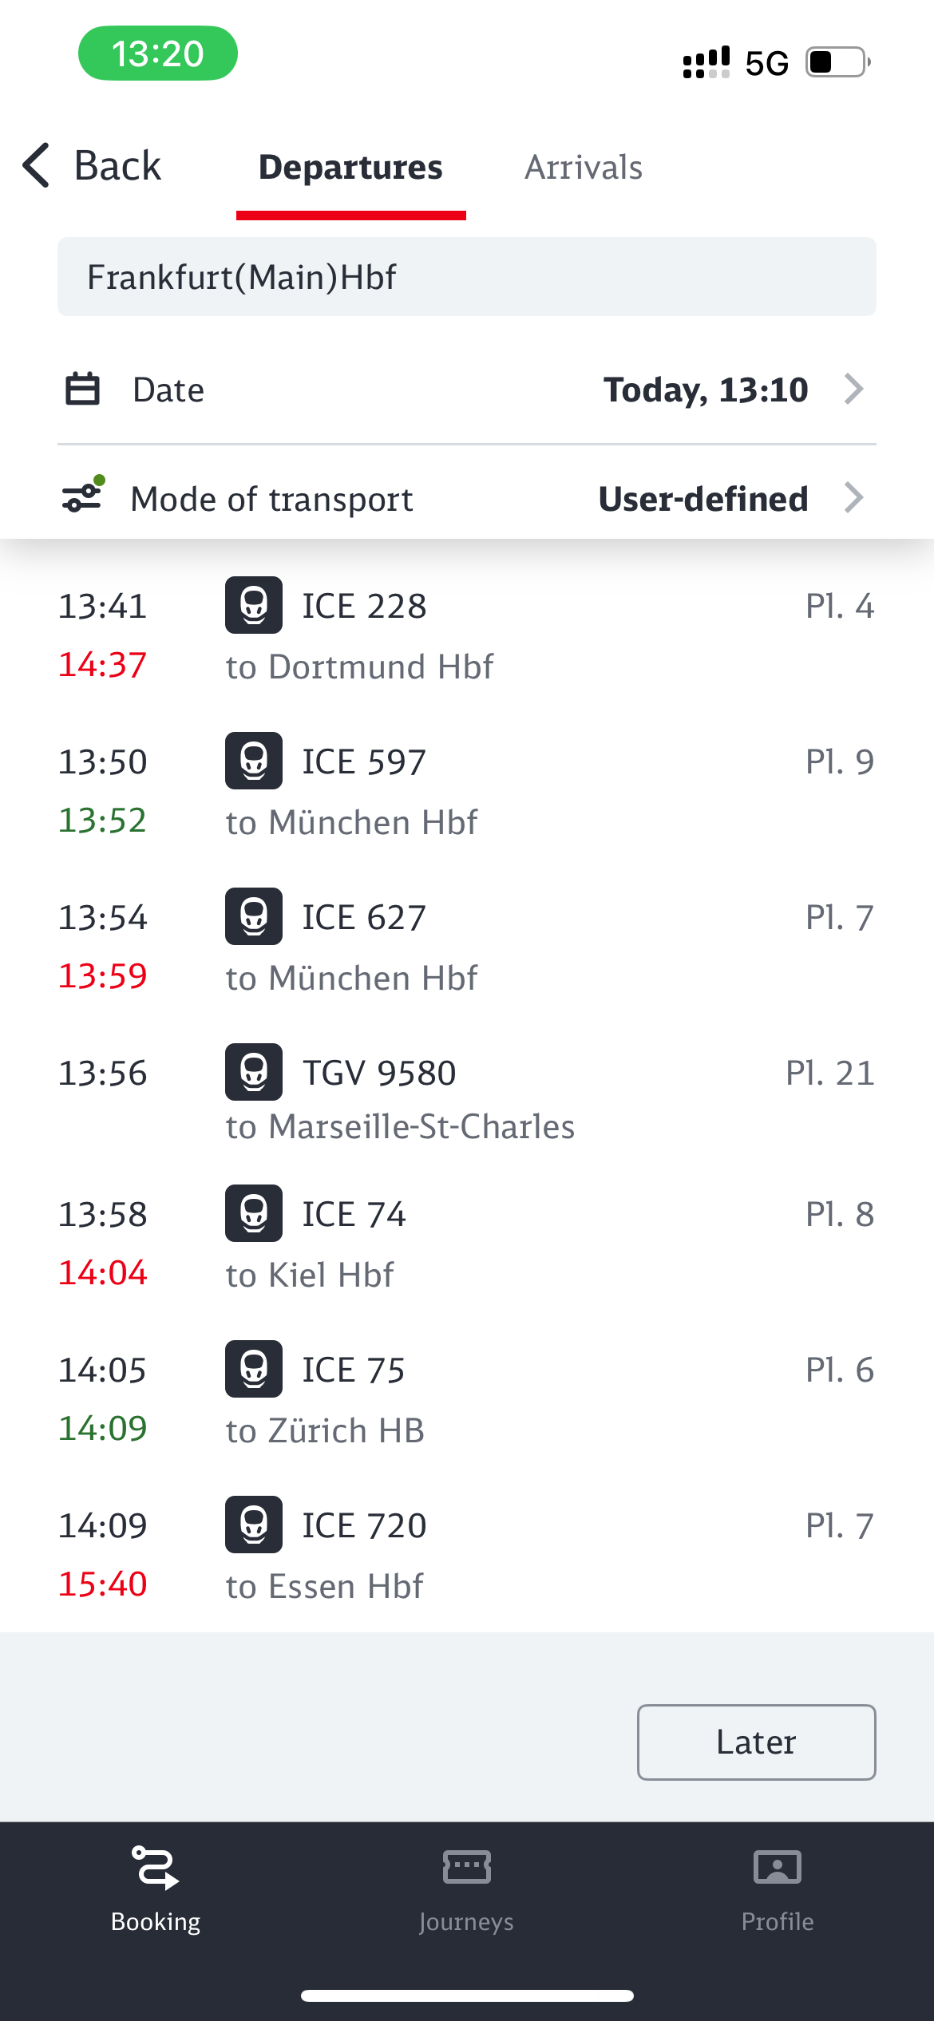
Task: Tap the green 13:20 status bar time pill
Action: [157, 53]
